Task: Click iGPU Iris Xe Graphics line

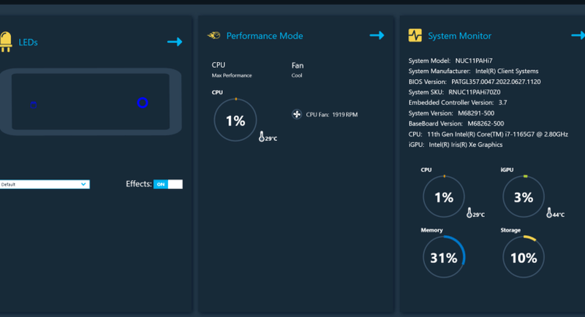Action: coord(455,145)
